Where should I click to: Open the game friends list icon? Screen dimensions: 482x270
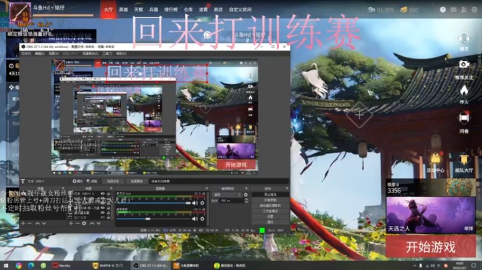[464, 10]
